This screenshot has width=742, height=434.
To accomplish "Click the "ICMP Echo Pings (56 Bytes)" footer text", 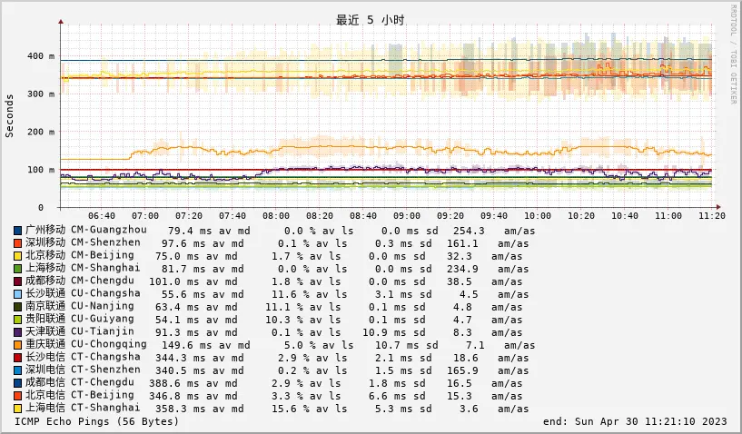I will pyautogui.click(x=97, y=421).
